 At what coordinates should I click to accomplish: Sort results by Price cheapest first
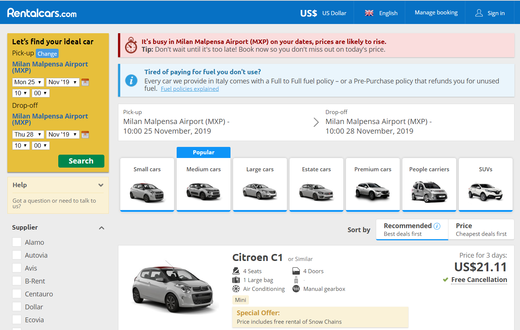click(x=481, y=230)
